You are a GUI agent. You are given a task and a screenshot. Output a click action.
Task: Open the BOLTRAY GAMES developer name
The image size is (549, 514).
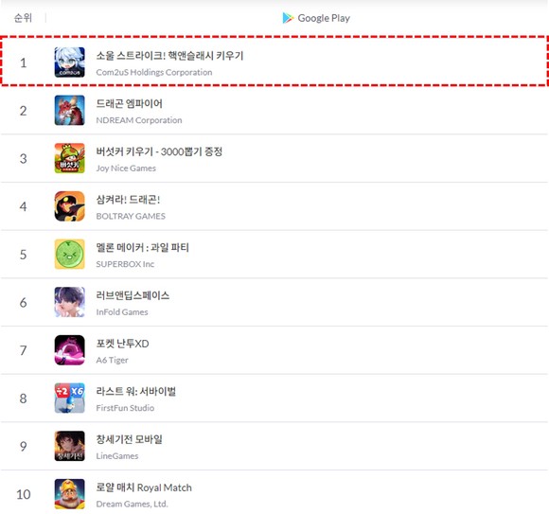[131, 217]
